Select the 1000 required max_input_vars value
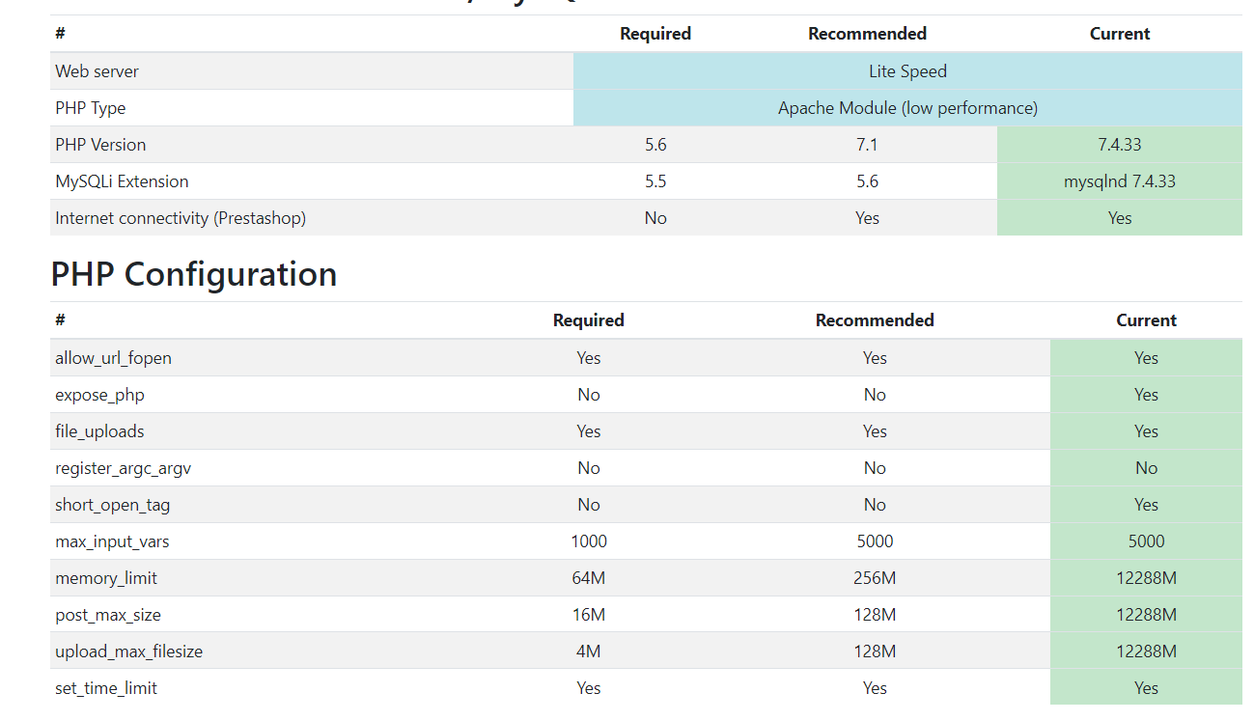Image resolution: width=1254 pixels, height=721 pixels. pyautogui.click(x=589, y=541)
